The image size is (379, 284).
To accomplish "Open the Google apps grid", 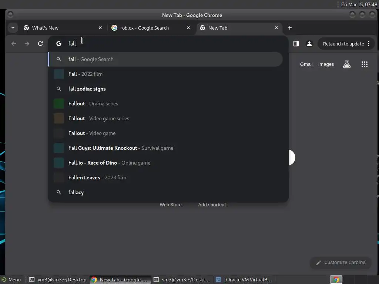I will (365, 64).
